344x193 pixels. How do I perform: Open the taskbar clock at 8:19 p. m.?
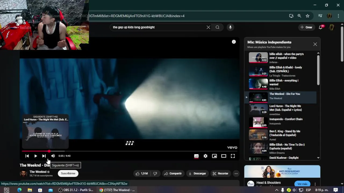pyautogui.click(x=322, y=190)
